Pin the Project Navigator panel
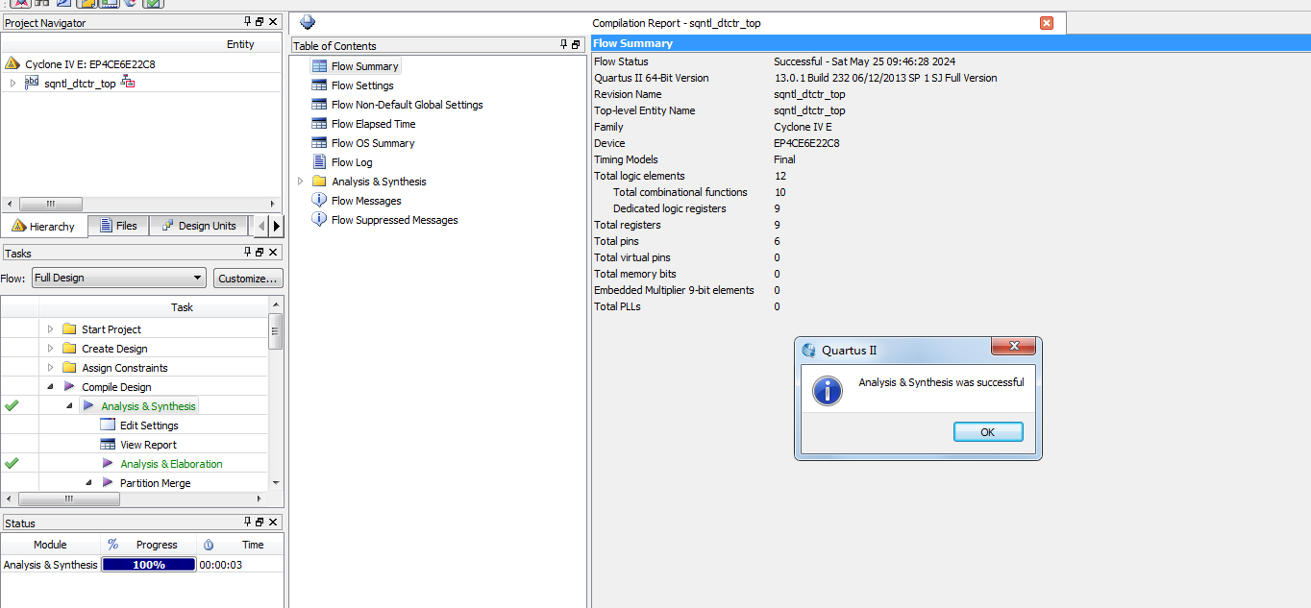 (x=247, y=22)
